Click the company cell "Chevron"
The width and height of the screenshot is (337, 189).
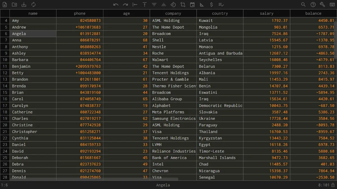pyautogui.click(x=173, y=171)
